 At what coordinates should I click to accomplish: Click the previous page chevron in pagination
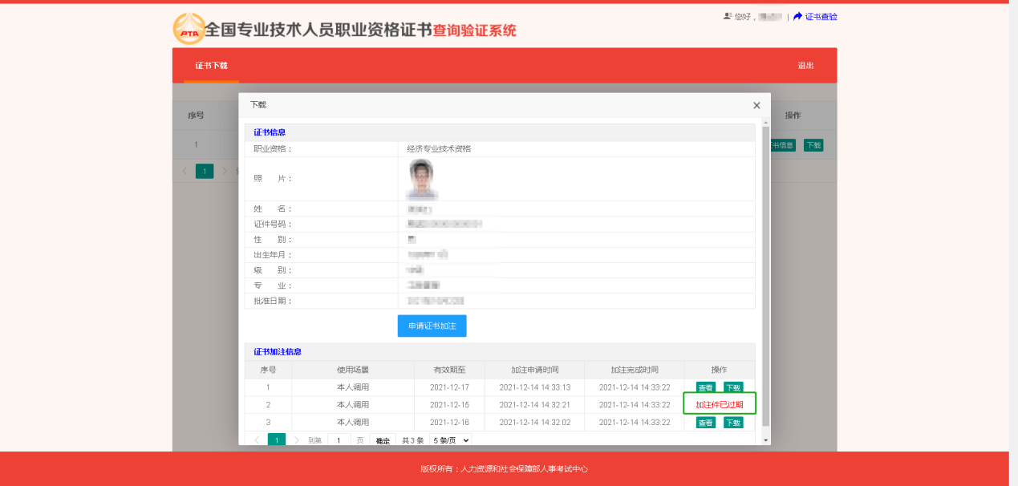coord(258,439)
